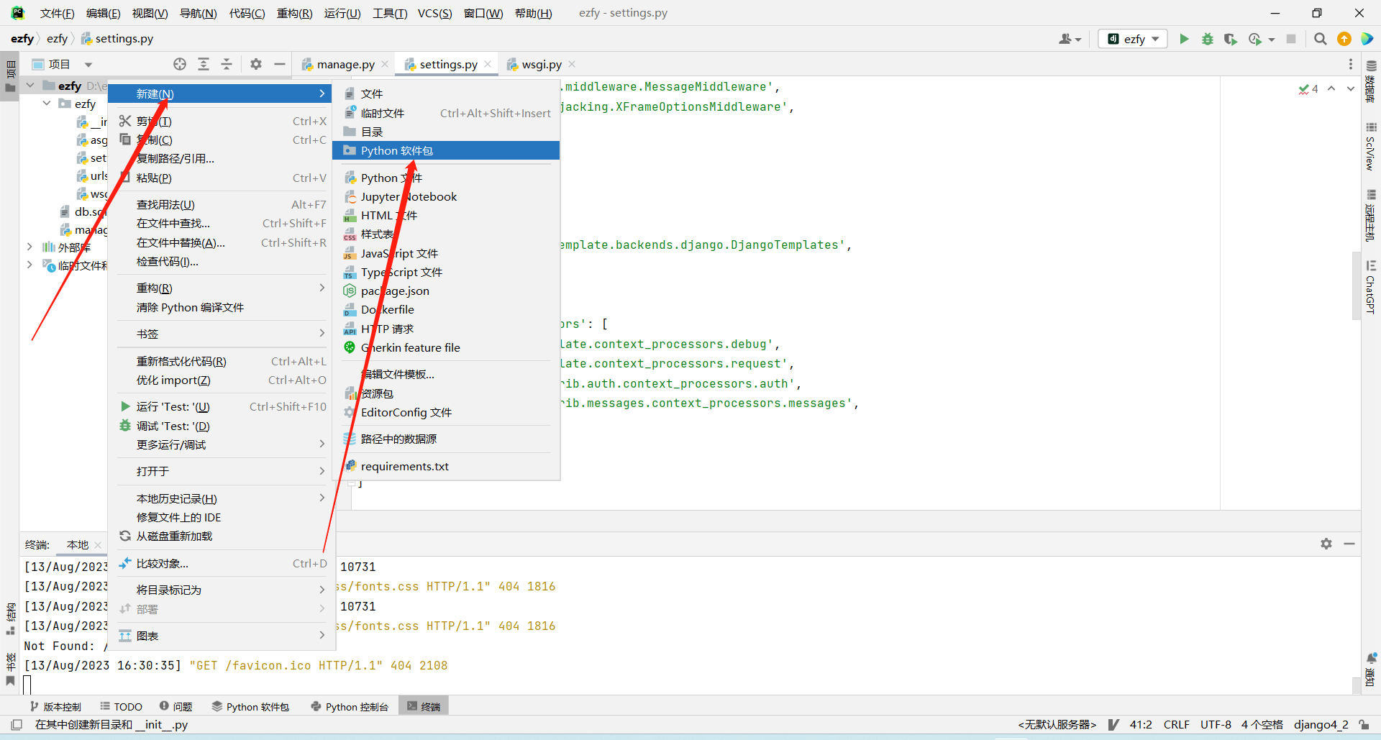
Task: Open the JetBrains toolbox icon at top right
Action: coord(1367,39)
